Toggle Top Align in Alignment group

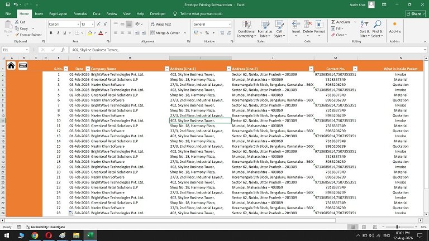(116, 24)
